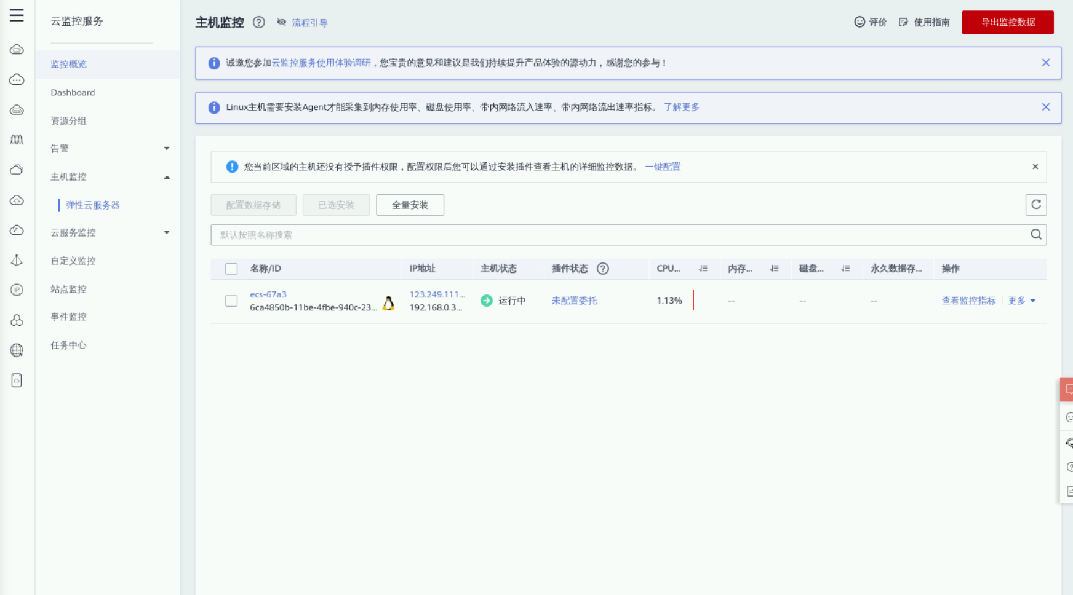Click the pyramid-shaped sidebar icon
The width and height of the screenshot is (1073, 595).
click(x=17, y=260)
